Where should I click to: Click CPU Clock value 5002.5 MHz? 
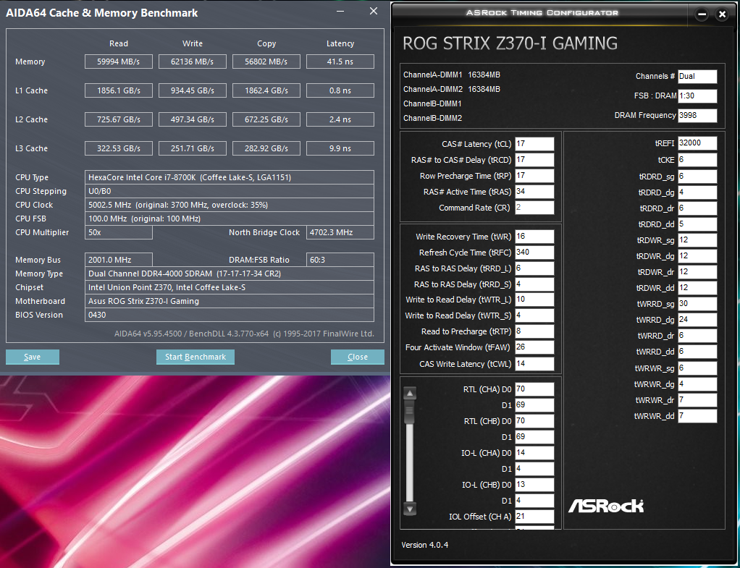[x=230, y=205]
